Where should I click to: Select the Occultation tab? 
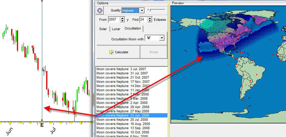tap(132, 29)
